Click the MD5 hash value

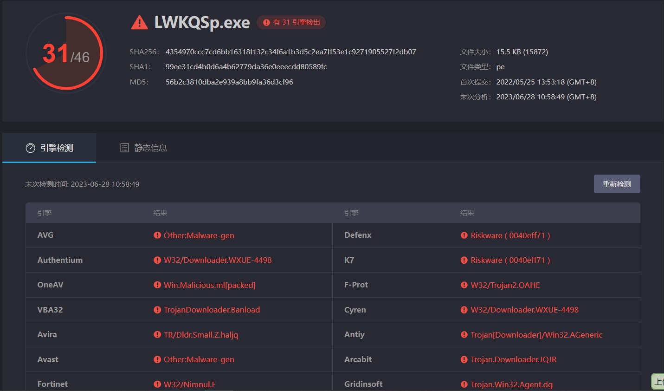pyautogui.click(x=229, y=82)
